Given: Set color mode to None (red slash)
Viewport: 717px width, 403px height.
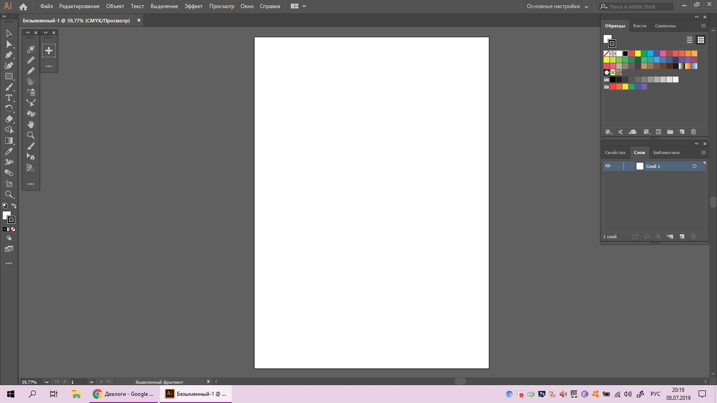Looking at the screenshot, I should pos(13,229).
